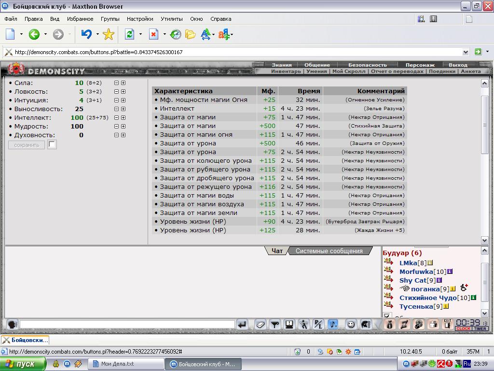
Task: Click the smiley emoticons icon in chat bar
Action: [351, 324]
